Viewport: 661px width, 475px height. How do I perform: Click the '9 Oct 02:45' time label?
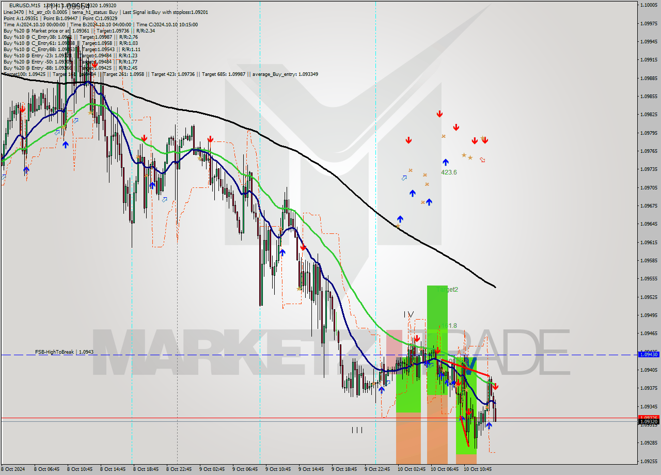tap(212, 469)
